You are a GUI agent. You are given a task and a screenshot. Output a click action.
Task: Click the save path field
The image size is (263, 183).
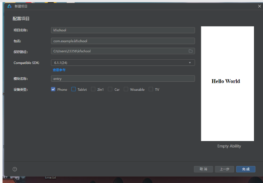123,51
